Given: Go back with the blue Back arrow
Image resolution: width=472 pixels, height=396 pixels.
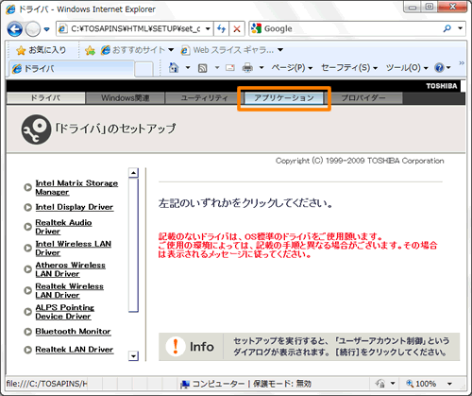Looking at the screenshot, I should coord(14,29).
